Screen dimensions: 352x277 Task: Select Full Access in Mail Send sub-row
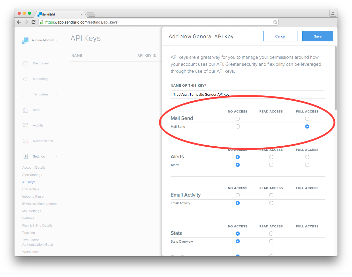coord(307,126)
